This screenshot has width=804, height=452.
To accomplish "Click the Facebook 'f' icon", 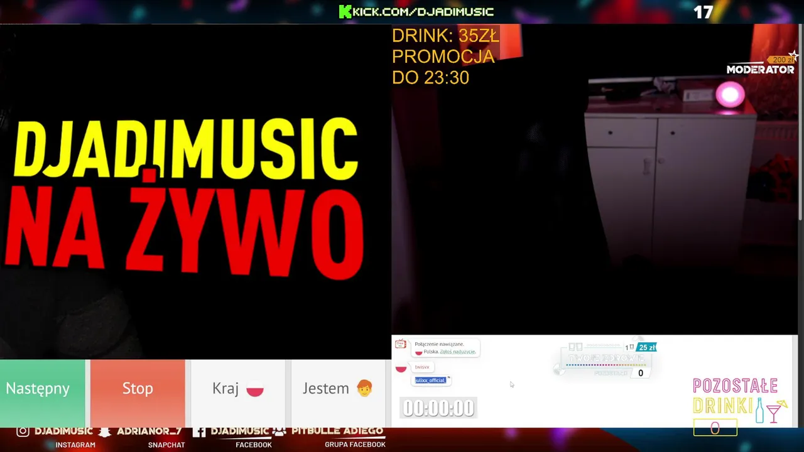I will [199, 431].
